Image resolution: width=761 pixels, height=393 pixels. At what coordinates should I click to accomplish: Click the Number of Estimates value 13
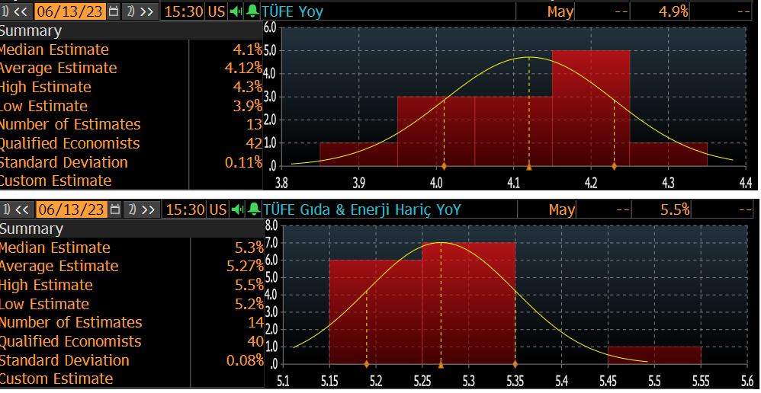tap(254, 125)
